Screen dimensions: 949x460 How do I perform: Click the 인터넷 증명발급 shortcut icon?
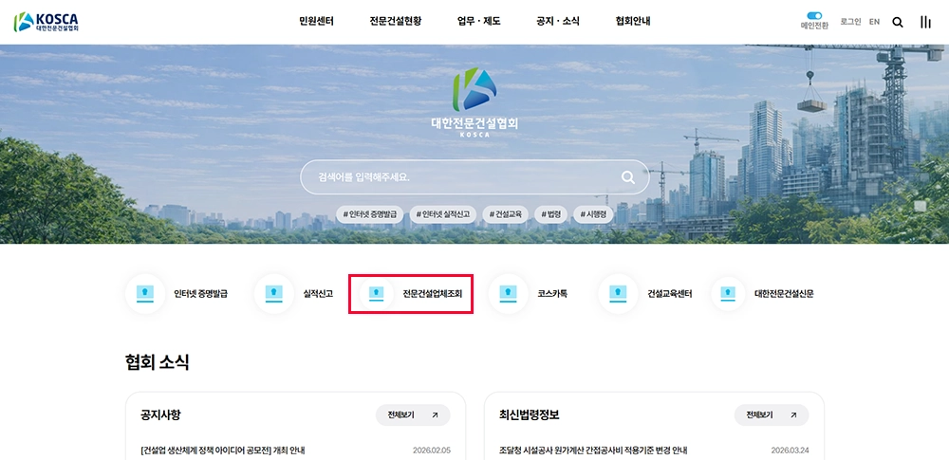(x=145, y=294)
